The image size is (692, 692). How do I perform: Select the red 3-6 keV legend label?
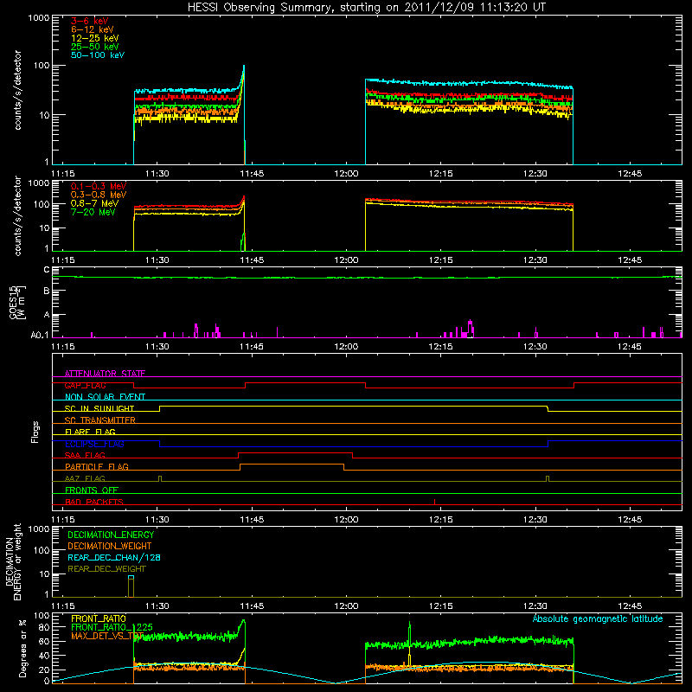pyautogui.click(x=90, y=21)
